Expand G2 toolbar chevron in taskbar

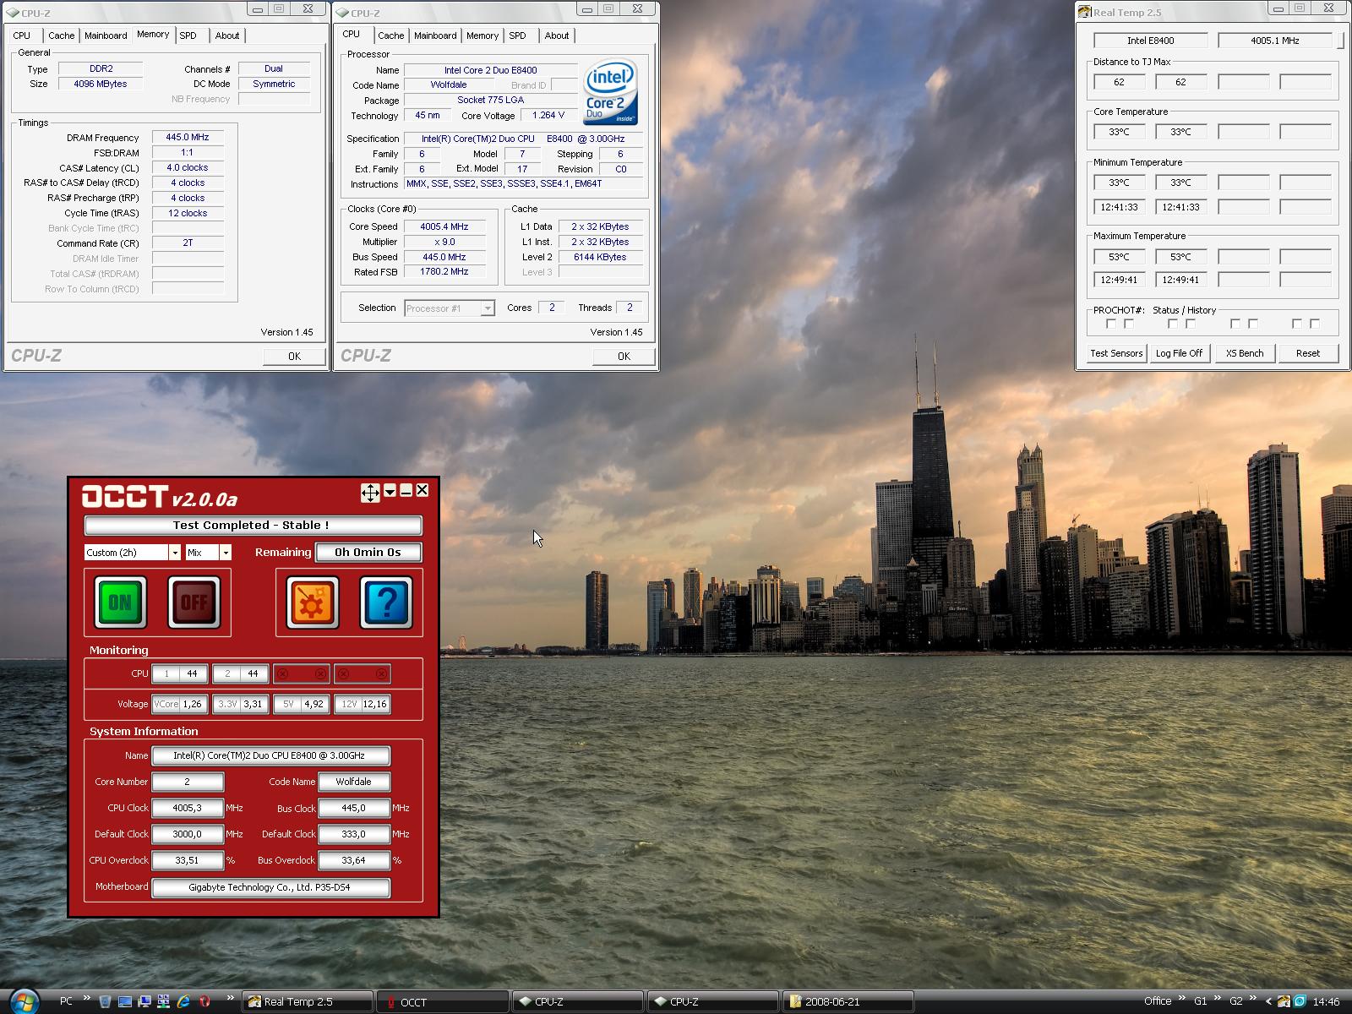click(x=1253, y=998)
